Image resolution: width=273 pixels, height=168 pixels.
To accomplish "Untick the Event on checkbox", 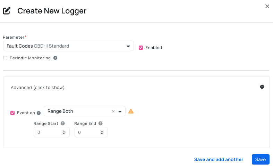I will pos(12,113).
